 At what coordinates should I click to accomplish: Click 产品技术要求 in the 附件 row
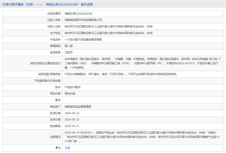73,87
